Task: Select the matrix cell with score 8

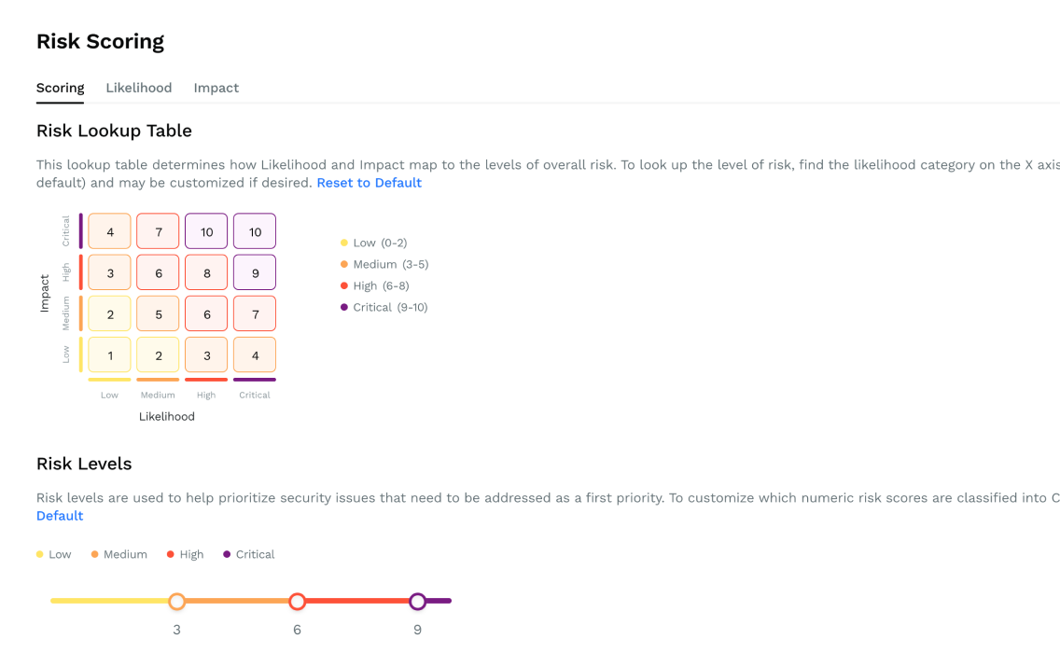Action: coord(206,272)
